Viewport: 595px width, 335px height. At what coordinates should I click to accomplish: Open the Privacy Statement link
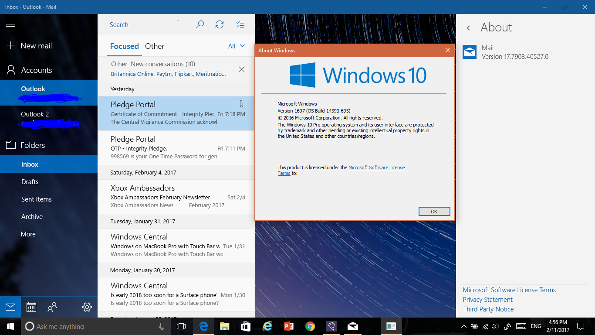(x=487, y=300)
